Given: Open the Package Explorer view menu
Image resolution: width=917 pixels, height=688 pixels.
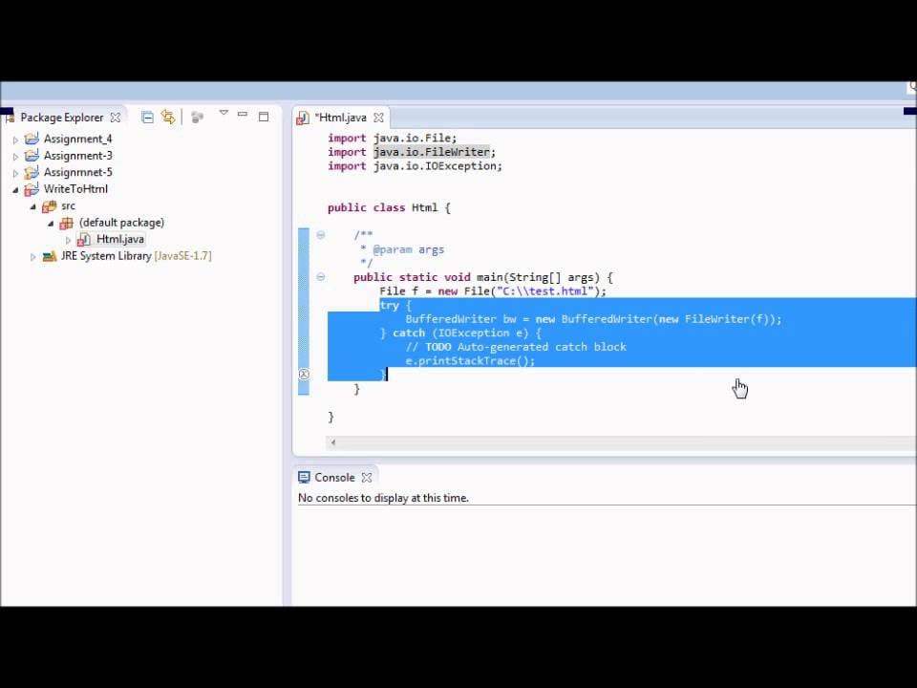Looking at the screenshot, I should tap(224, 114).
